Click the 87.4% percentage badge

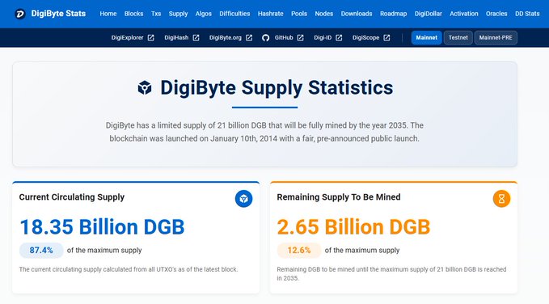[x=41, y=251]
